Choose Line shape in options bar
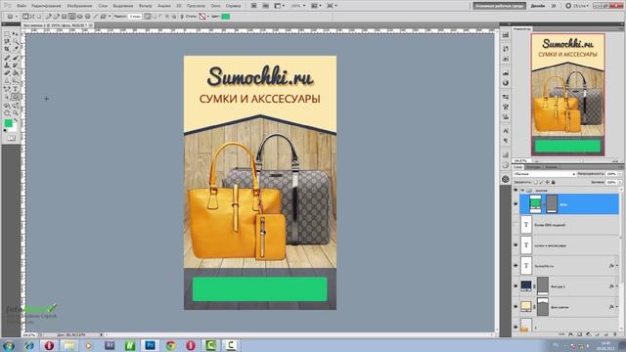 96,17
